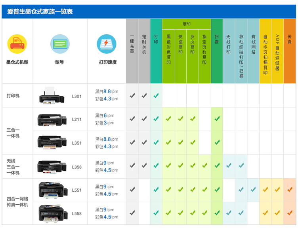
Task: Click the green 复印 group header
Action: coord(186,24)
